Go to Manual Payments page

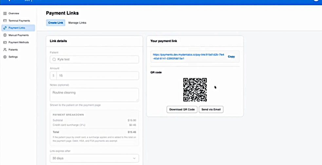18,35
